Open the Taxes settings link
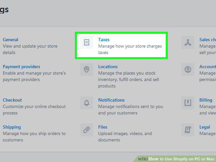The width and height of the screenshot is (216, 162). (x=104, y=40)
